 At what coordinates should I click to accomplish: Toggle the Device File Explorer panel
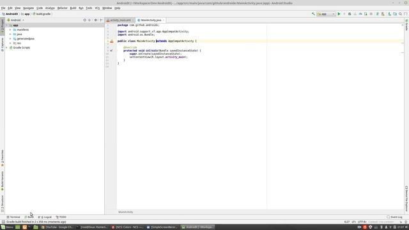406,199
